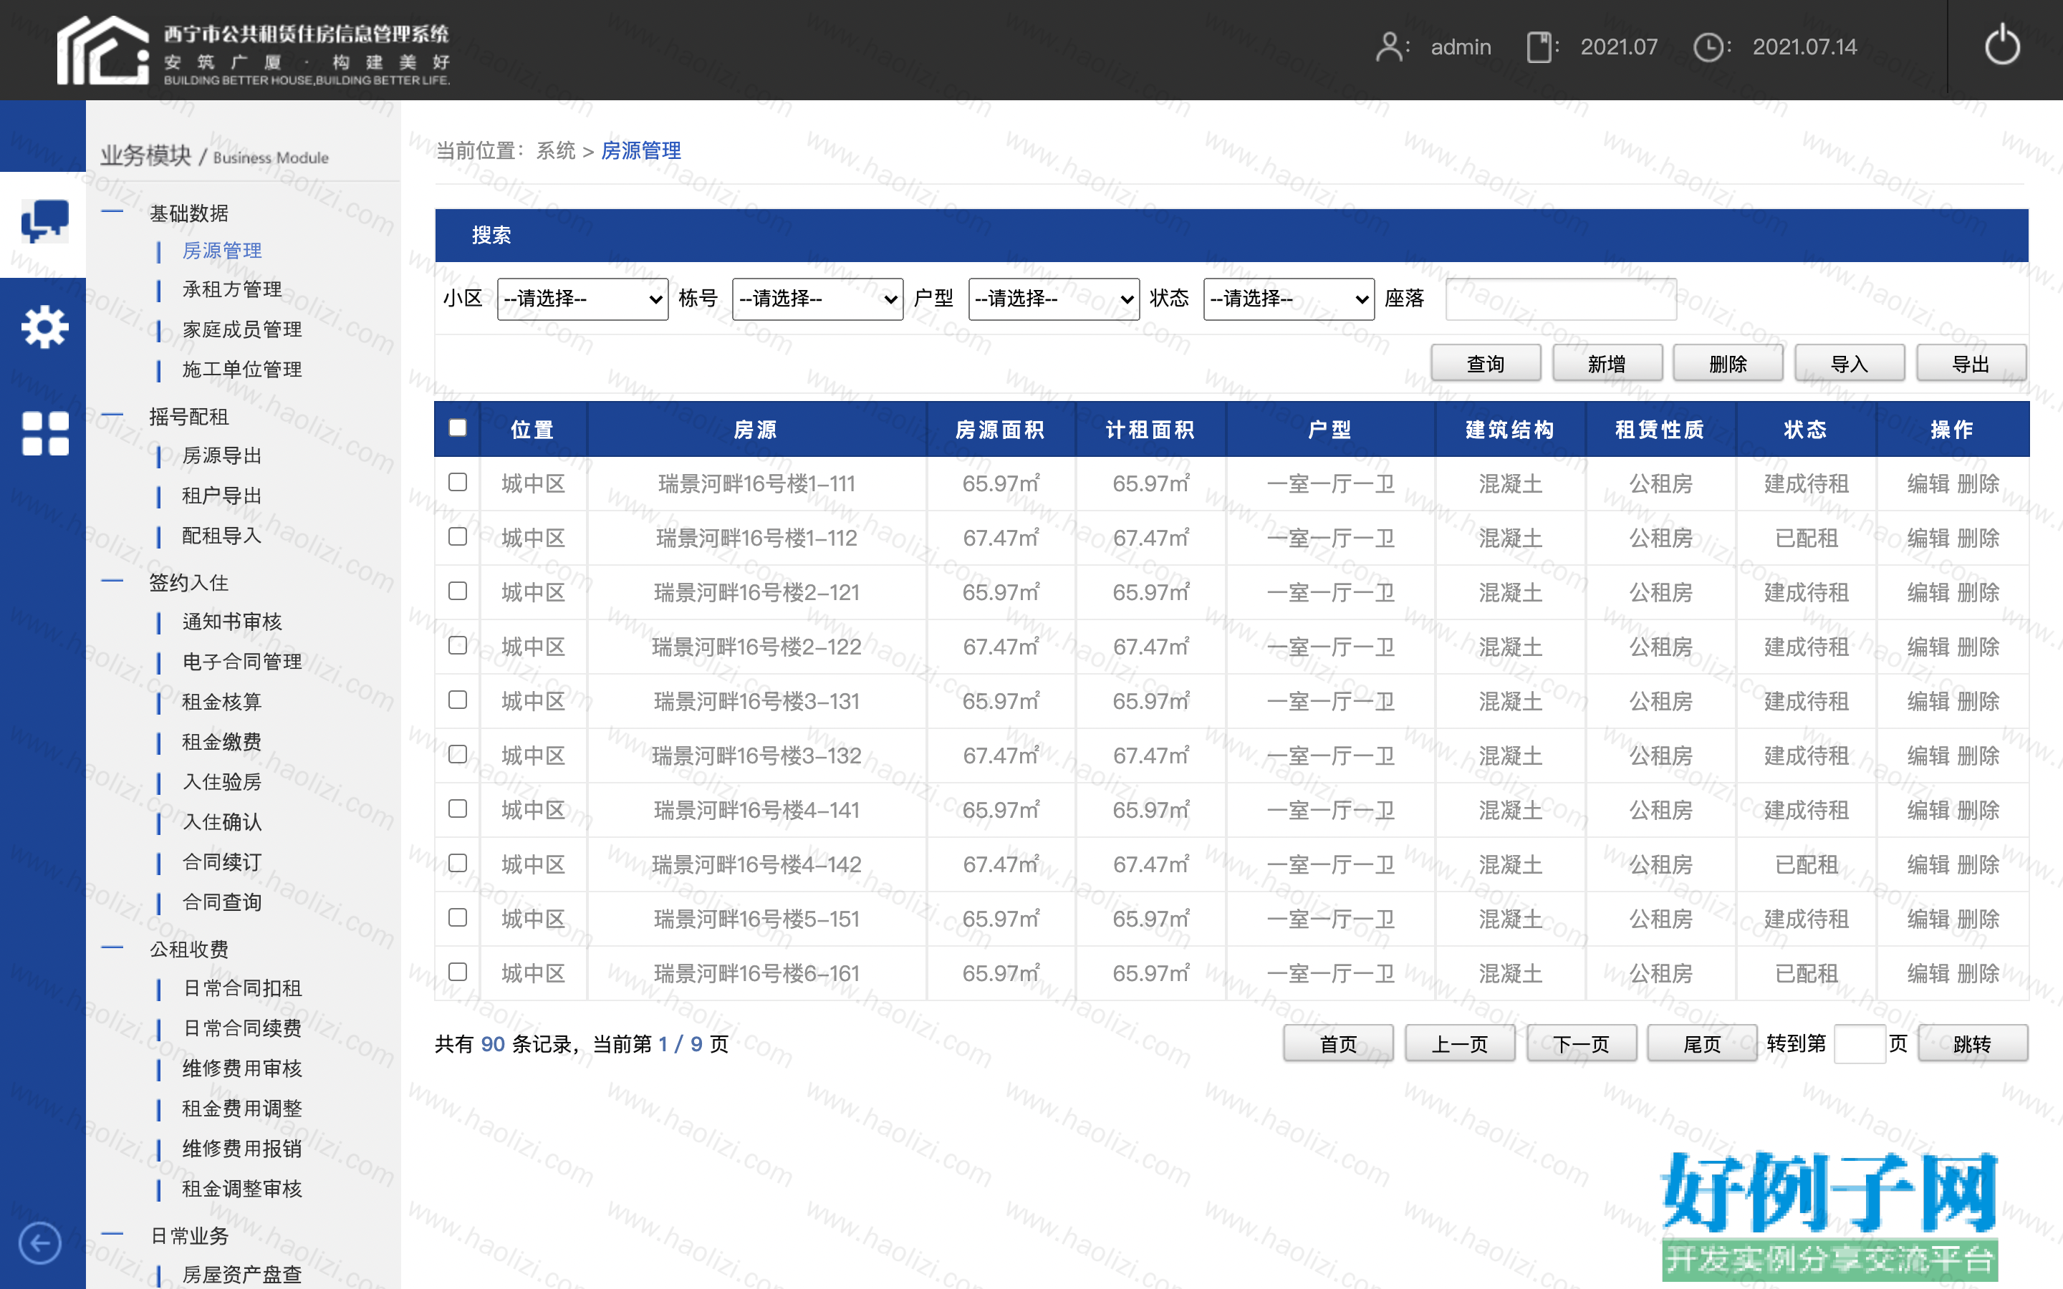Collapse sidebar with back arrow icon
Viewport: 2063px width, 1289px height.
pyautogui.click(x=39, y=1243)
